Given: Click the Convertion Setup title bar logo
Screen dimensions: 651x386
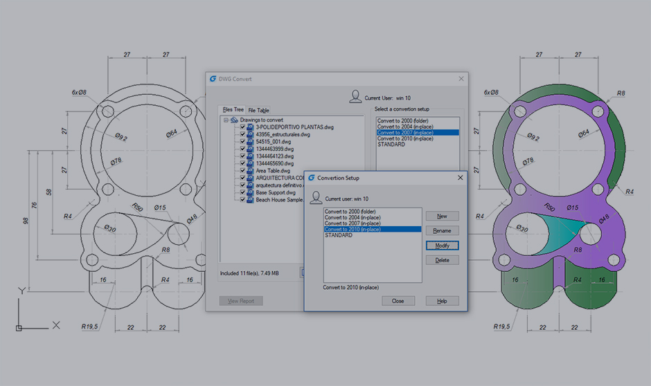Looking at the screenshot, I should 312,178.
